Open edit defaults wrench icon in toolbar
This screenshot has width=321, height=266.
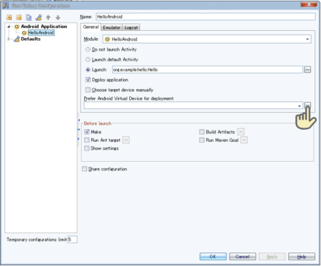tap(39, 17)
